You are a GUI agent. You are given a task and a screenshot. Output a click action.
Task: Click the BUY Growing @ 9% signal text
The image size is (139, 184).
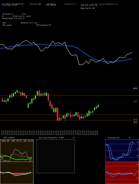pos(44,25)
